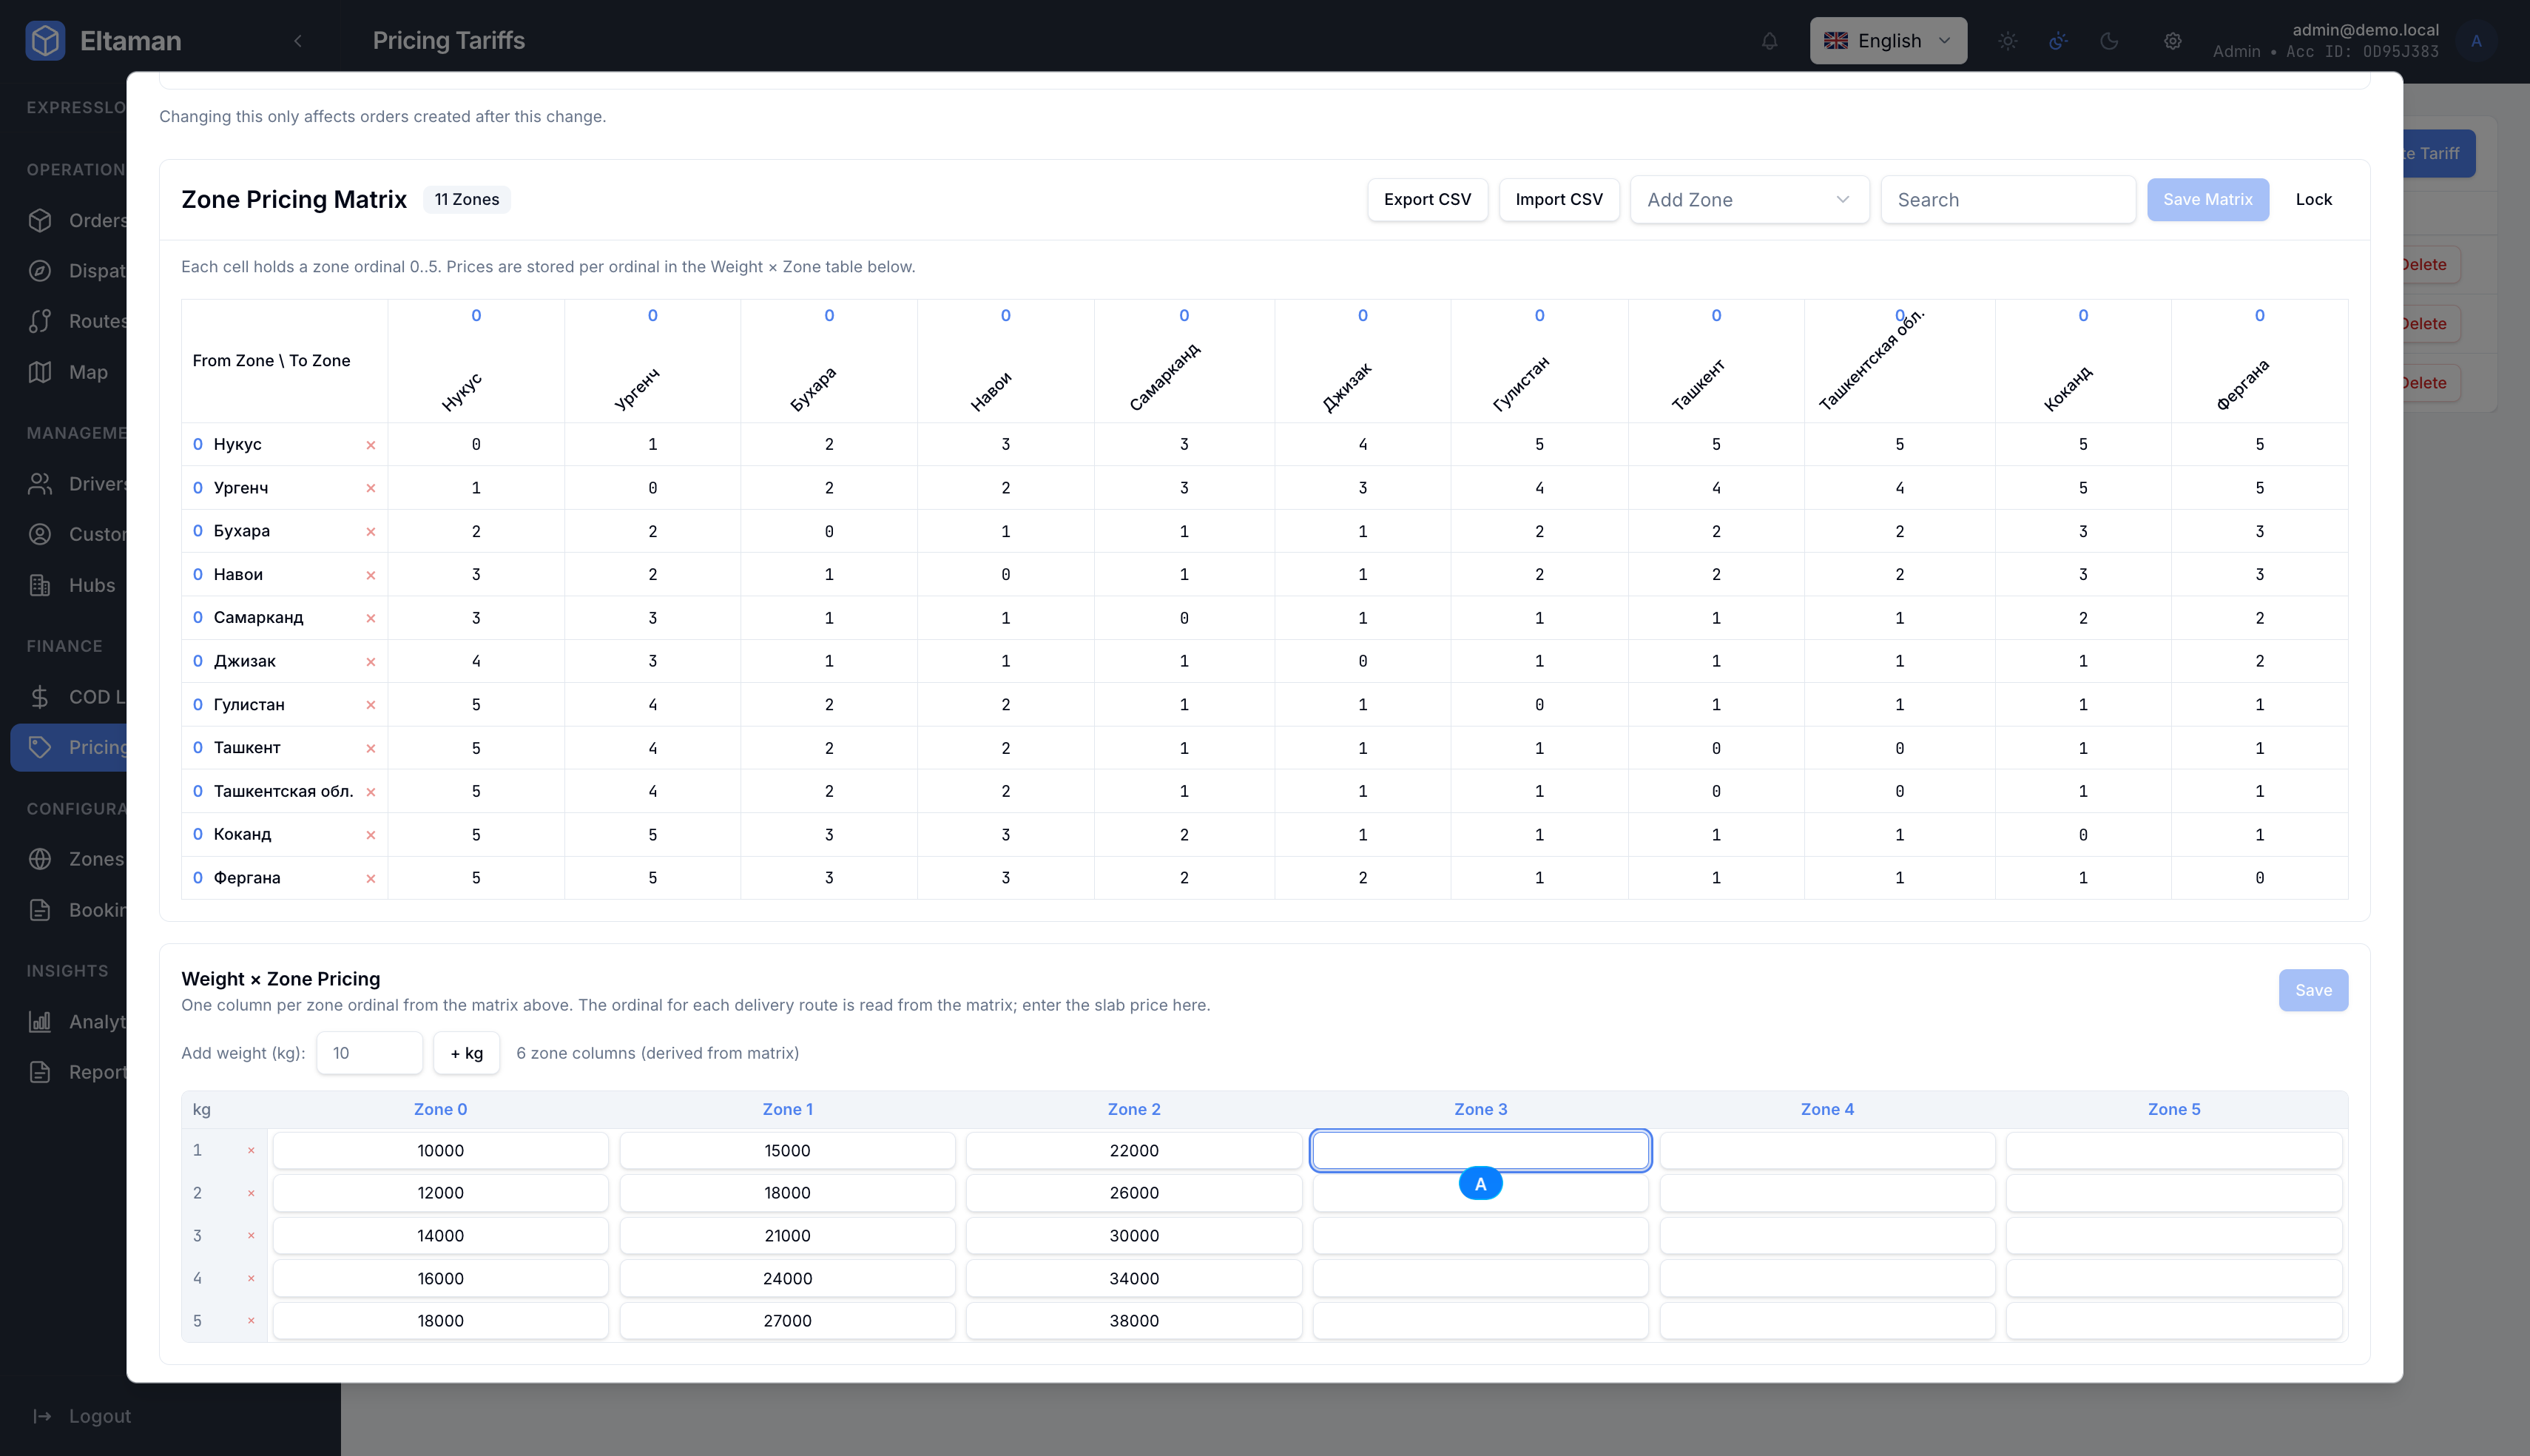Select the auto theme icon between sun and moon
This screenshot has height=1456, width=2530.
click(x=2058, y=41)
